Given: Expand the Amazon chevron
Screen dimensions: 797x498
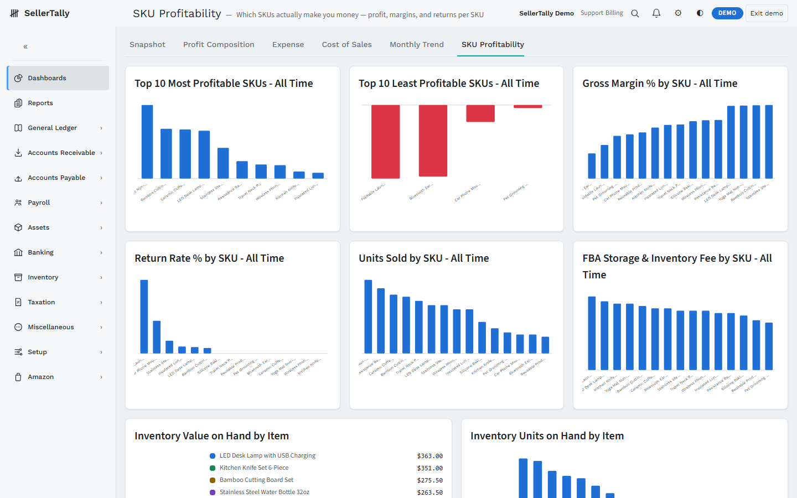Looking at the screenshot, I should (101, 377).
